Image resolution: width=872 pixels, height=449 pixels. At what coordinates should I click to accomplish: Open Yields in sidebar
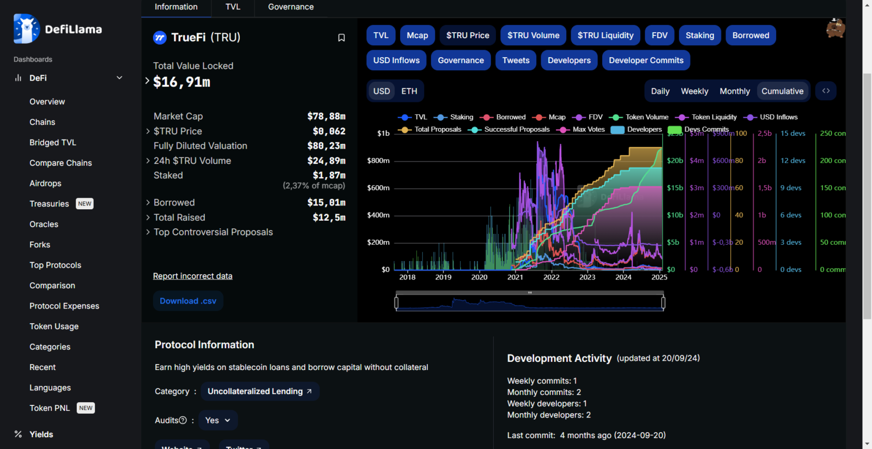click(x=41, y=434)
